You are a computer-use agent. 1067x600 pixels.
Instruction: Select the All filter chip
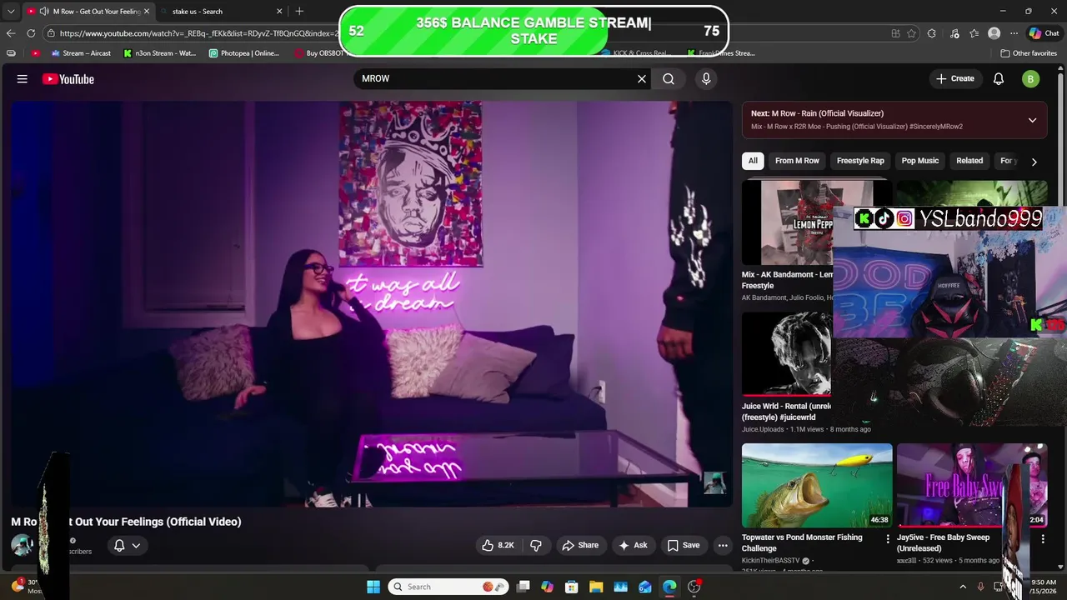[x=753, y=161]
